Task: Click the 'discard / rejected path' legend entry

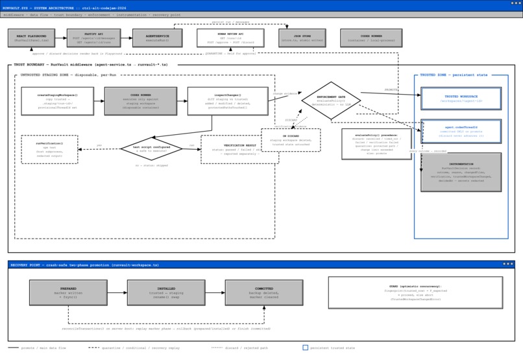Action: coord(239,348)
